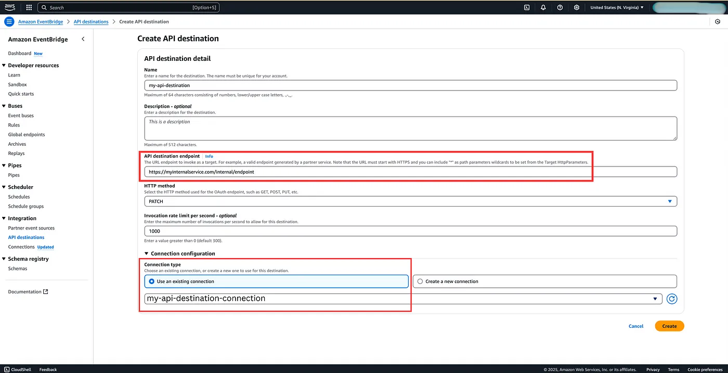Open API destinations in sidebar
The image size is (728, 373).
pyautogui.click(x=26, y=238)
